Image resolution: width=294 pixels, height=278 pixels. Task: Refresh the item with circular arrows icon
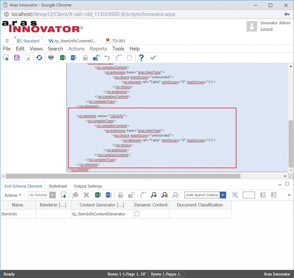[x=39, y=58]
